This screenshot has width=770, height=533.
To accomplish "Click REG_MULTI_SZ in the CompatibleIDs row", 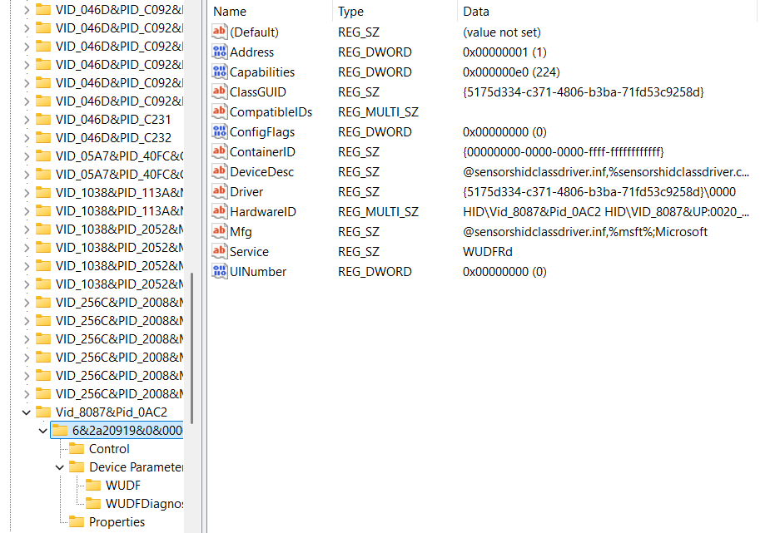I will tap(378, 112).
